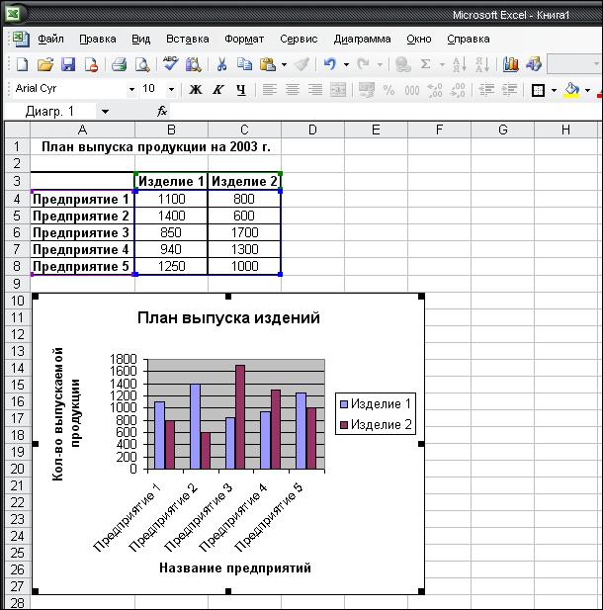Open a file with the Open folder icon

pos(45,64)
